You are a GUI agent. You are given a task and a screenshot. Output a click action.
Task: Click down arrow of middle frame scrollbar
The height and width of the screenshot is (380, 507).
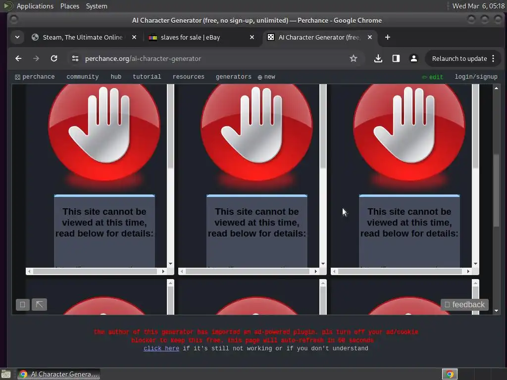pos(323,264)
